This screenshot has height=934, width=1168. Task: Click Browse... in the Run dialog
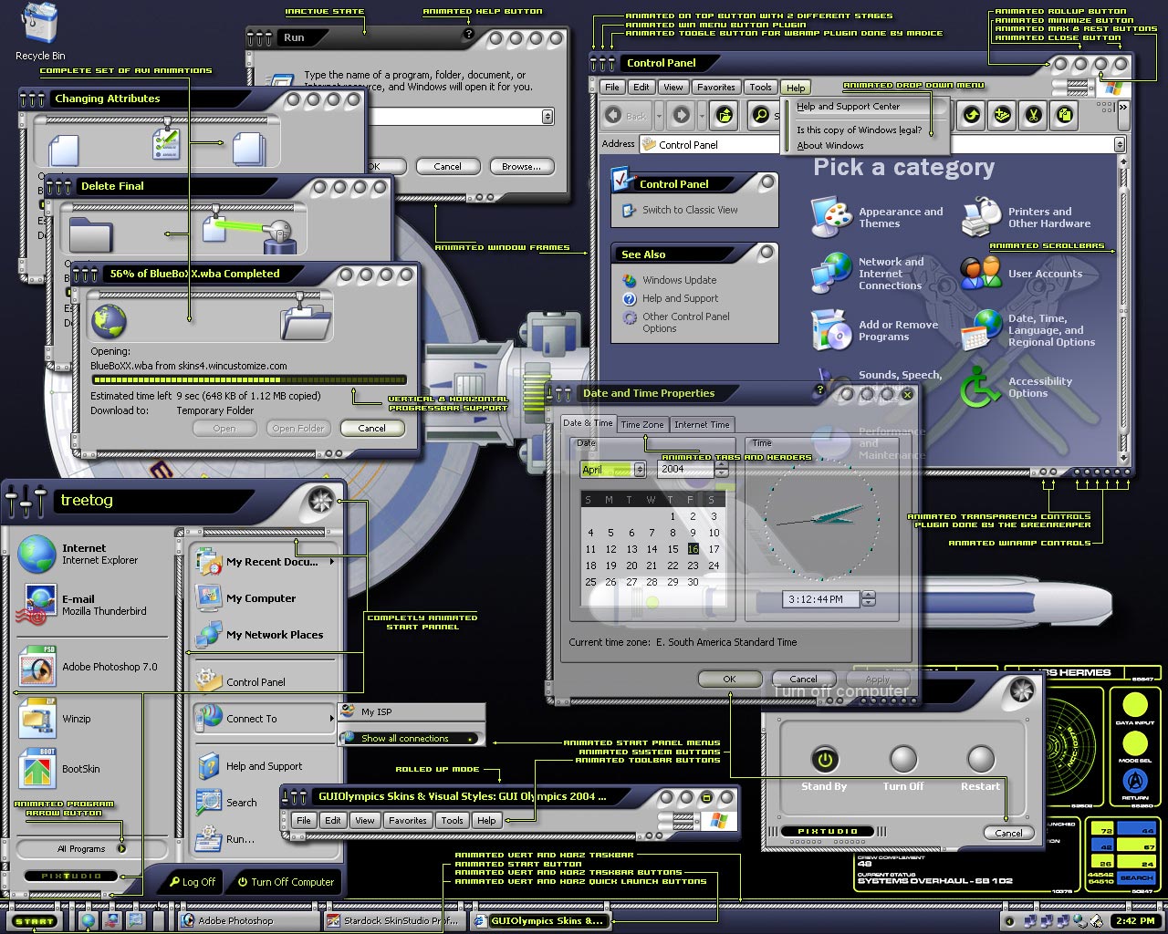[521, 166]
